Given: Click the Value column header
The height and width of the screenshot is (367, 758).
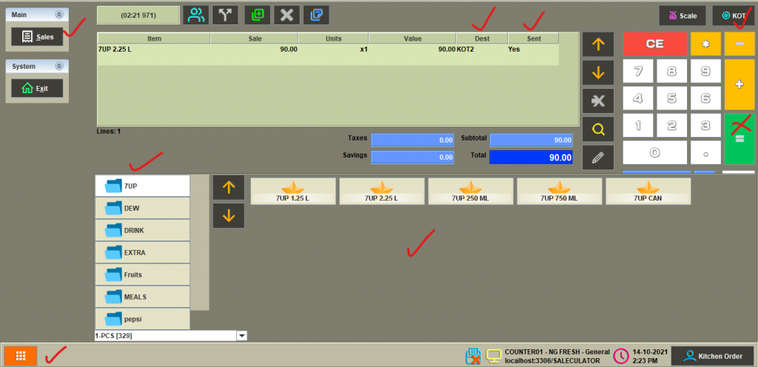Looking at the screenshot, I should click(412, 38).
